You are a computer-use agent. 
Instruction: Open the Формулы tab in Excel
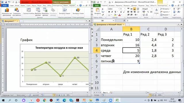126,5
